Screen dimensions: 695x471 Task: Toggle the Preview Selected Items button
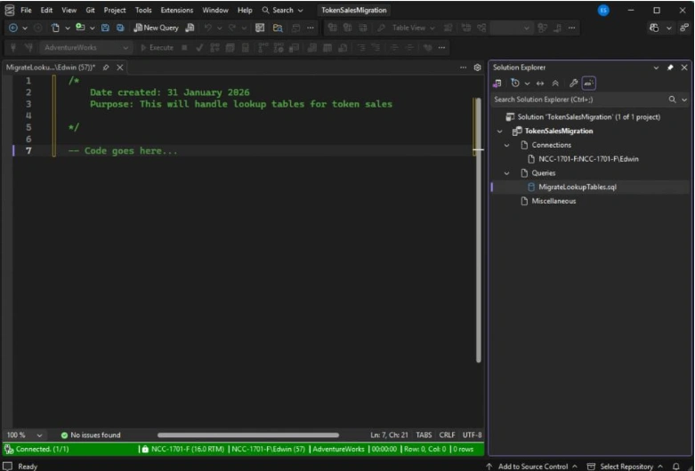[x=588, y=84]
